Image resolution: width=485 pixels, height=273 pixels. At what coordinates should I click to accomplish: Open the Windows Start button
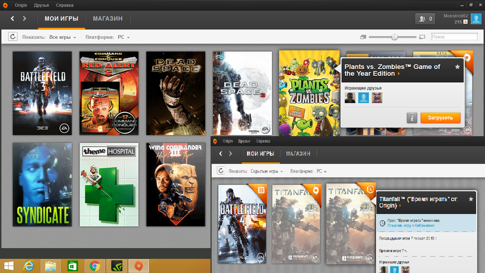(9, 266)
